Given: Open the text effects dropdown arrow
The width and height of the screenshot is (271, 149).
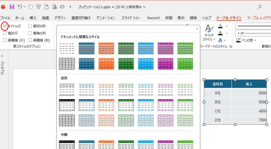Looking at the screenshot, I should [225, 40].
